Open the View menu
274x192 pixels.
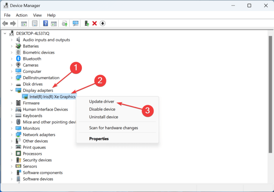(38, 15)
